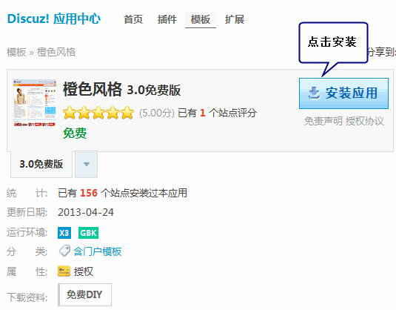396x310 pixels.
Task: Click the 模板 breadcrumb link
Action: [16, 52]
